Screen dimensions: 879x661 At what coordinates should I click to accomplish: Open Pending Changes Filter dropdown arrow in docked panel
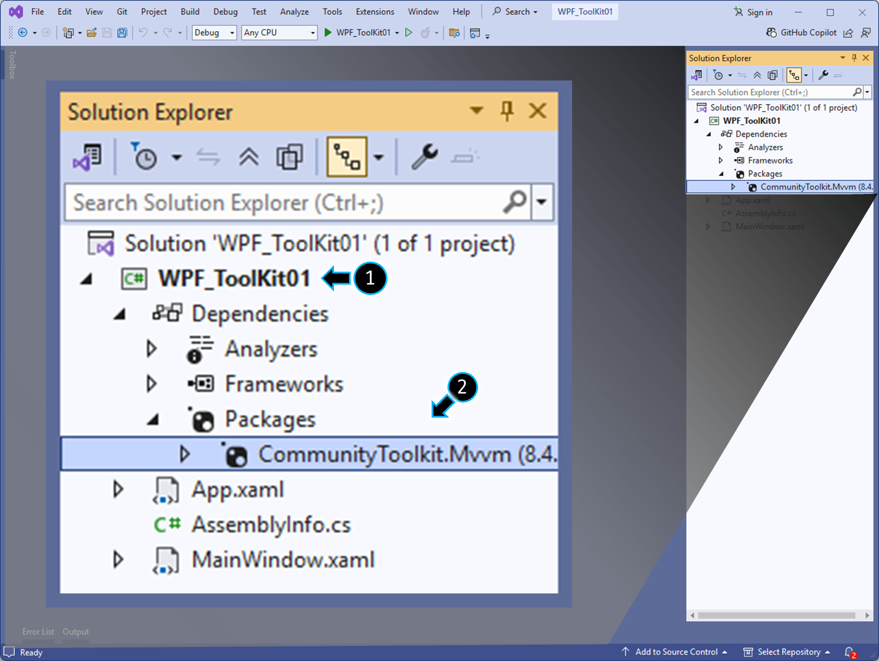(x=730, y=75)
